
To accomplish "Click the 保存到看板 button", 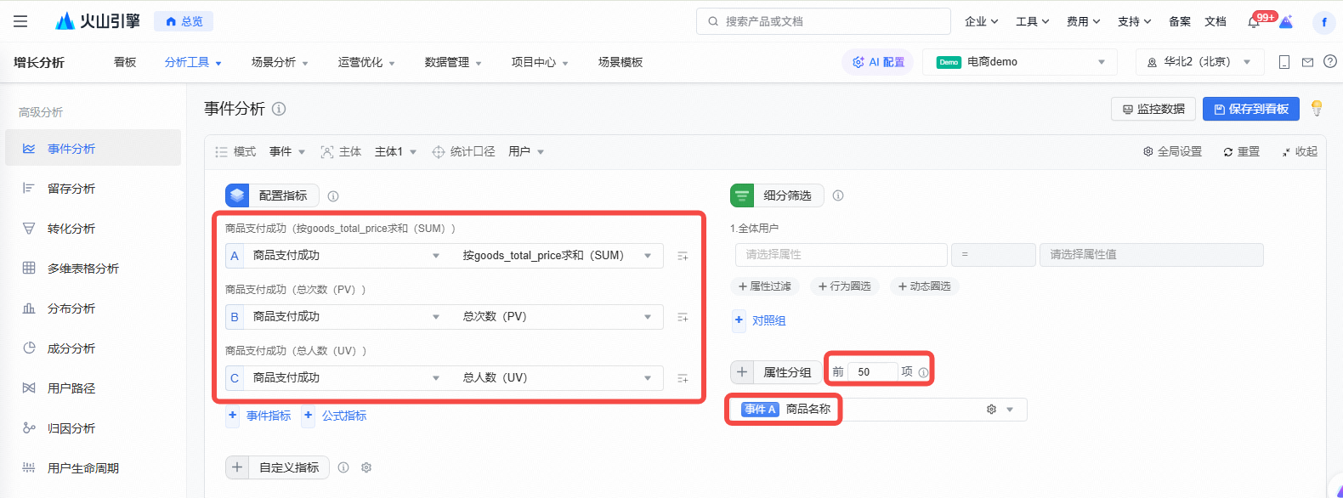I will pos(1251,109).
